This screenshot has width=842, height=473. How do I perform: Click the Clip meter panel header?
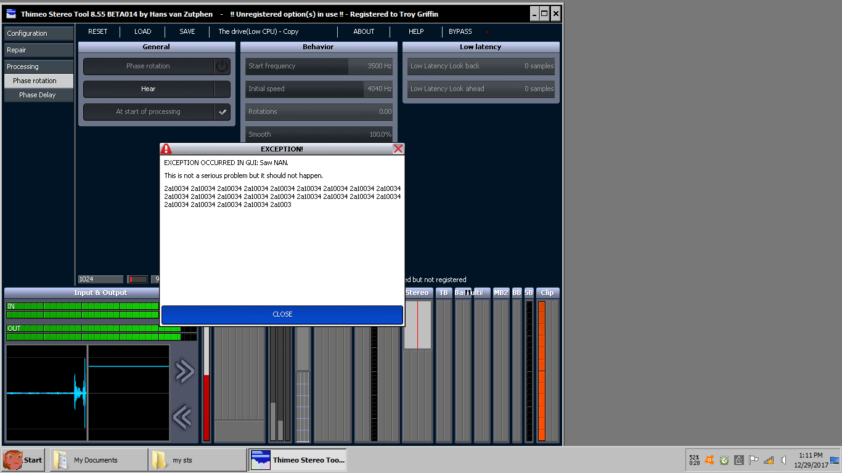[547, 293]
